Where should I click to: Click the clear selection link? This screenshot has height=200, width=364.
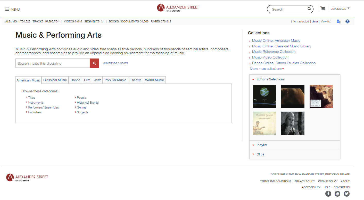[x=315, y=22]
